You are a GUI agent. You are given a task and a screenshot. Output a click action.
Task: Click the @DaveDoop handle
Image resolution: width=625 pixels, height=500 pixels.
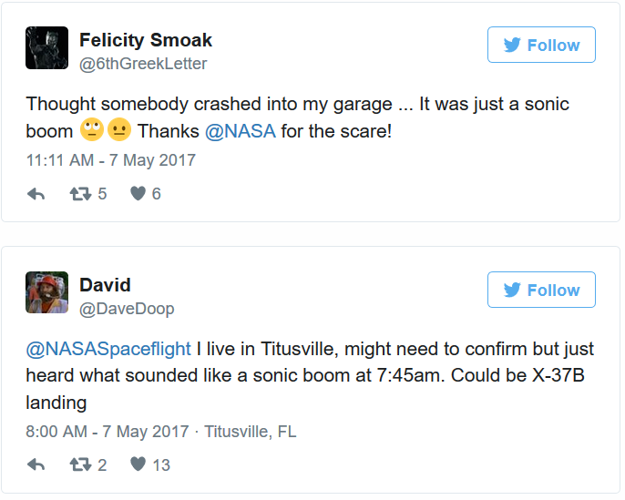click(x=127, y=309)
